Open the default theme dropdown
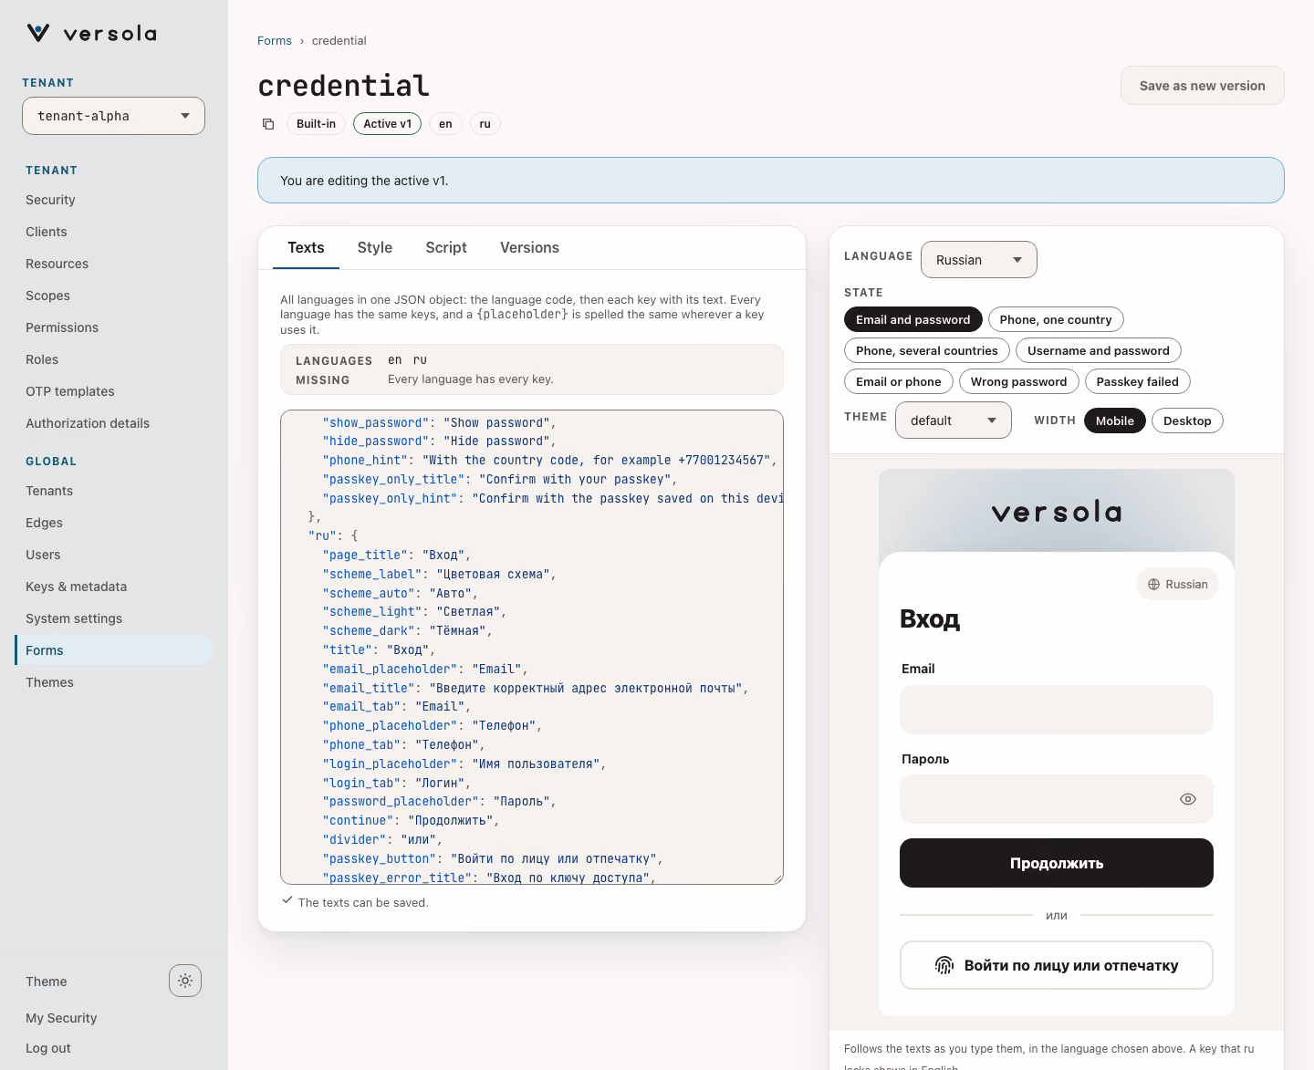This screenshot has height=1070, width=1314. pyautogui.click(x=954, y=421)
